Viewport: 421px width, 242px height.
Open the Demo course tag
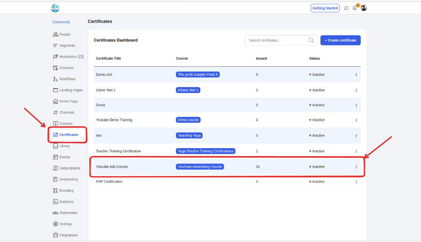(188, 120)
